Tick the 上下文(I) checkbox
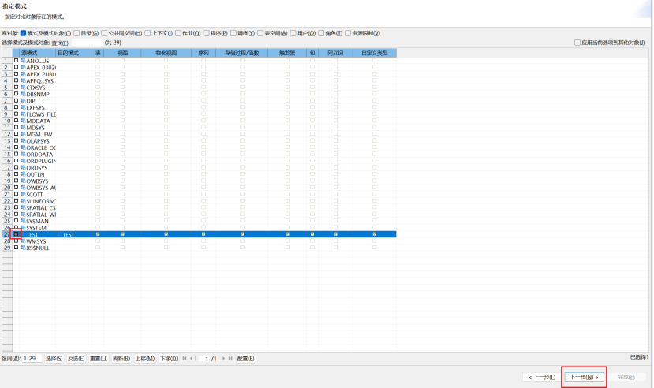This screenshot has width=654, height=388. (148, 33)
